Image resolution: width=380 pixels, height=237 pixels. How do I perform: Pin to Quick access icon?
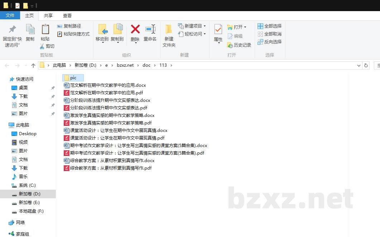pyautogui.click(x=13, y=29)
